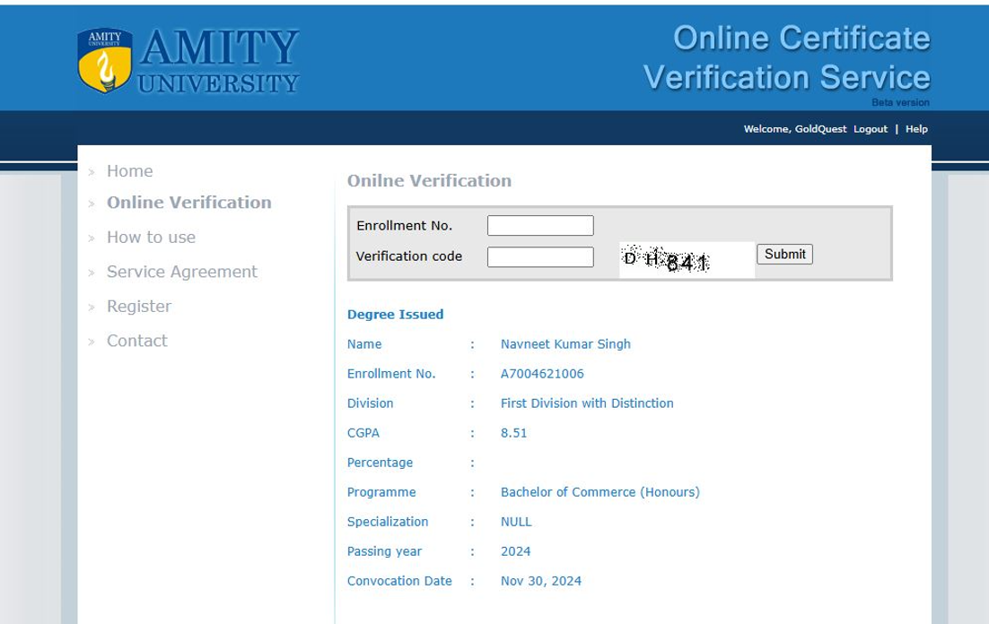989x624 pixels.
Task: Click the Programme label
Action: pos(381,492)
